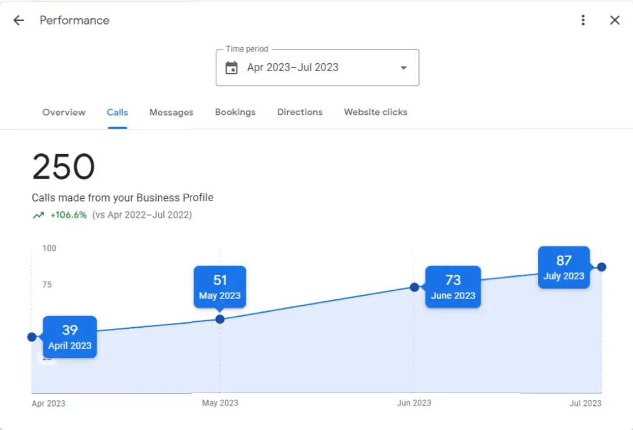
Task: Open the Messages tab
Action: click(x=171, y=112)
